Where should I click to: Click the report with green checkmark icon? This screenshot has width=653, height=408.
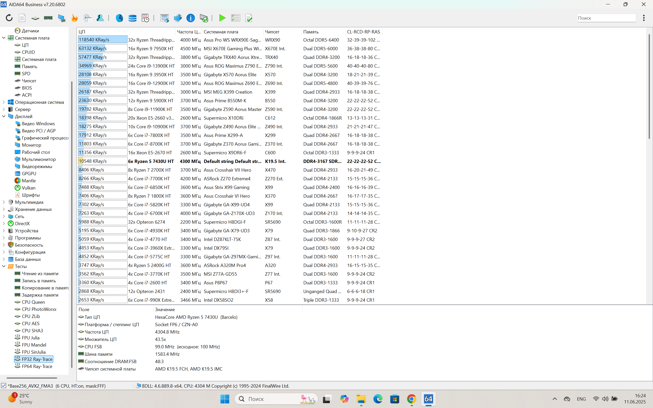[x=248, y=18]
